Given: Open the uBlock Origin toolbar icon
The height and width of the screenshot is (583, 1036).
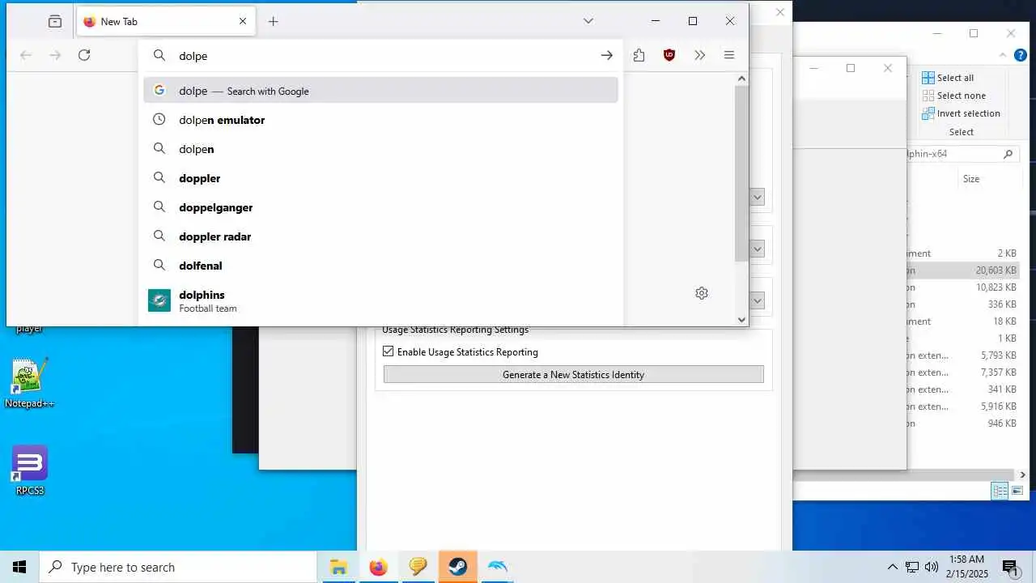Looking at the screenshot, I should click(x=669, y=55).
